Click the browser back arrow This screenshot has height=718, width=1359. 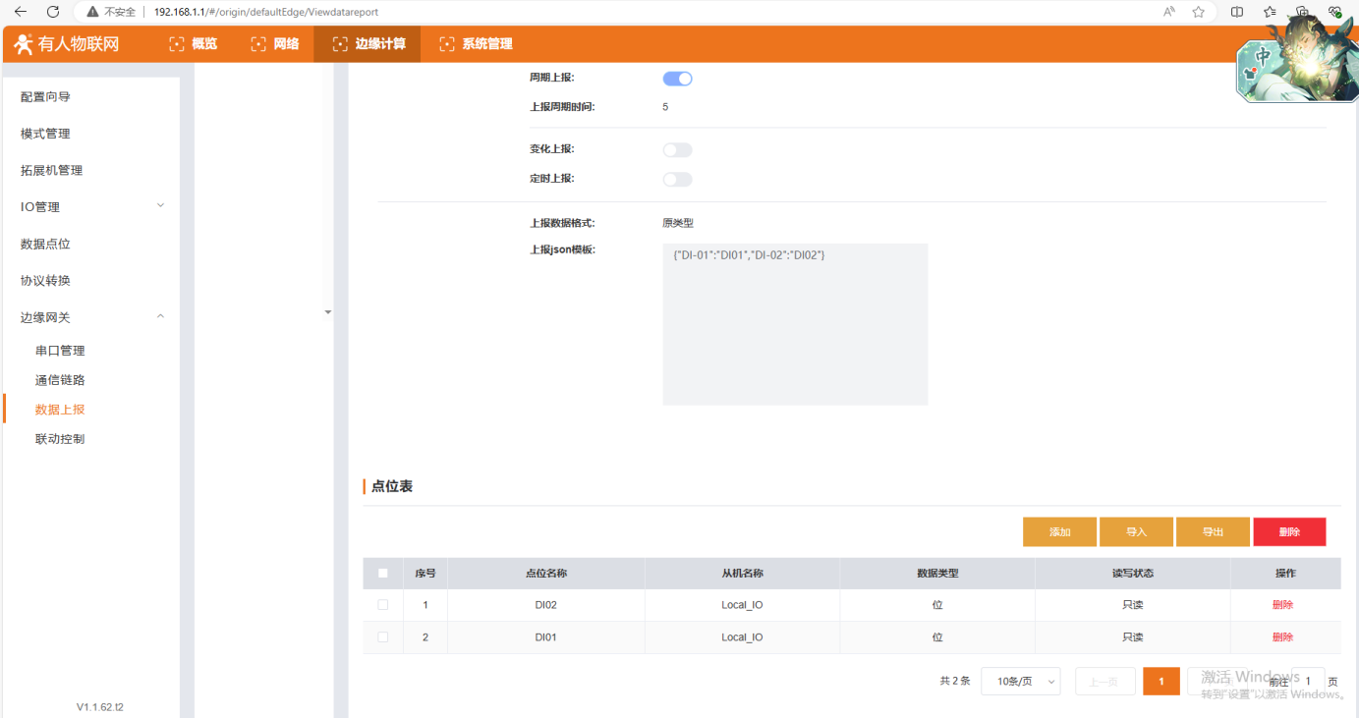21,12
